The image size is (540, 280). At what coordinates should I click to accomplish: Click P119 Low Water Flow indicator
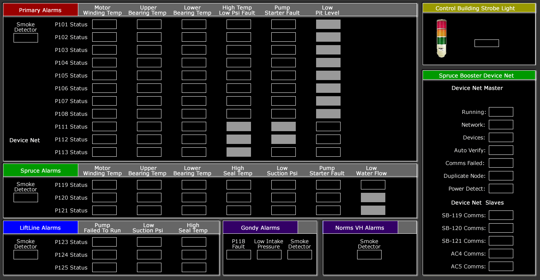click(373, 185)
